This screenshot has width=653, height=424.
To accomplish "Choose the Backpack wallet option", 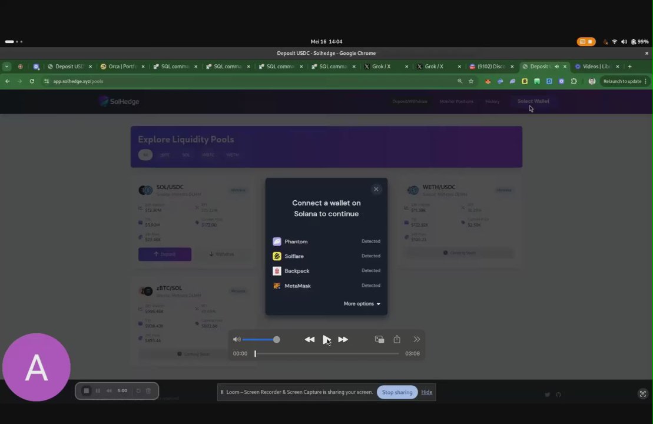I will coord(326,271).
